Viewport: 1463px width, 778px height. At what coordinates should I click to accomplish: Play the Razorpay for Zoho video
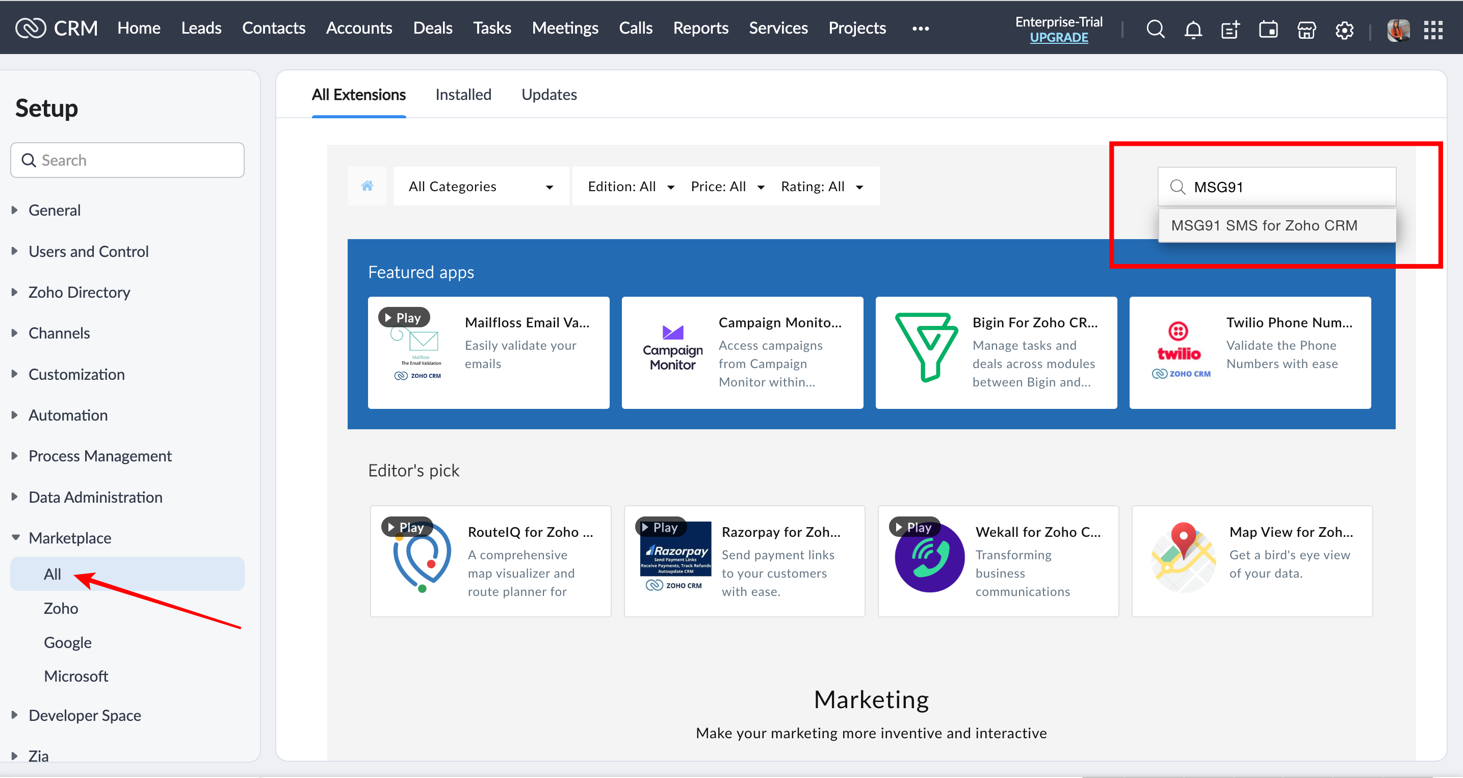pyautogui.click(x=660, y=527)
